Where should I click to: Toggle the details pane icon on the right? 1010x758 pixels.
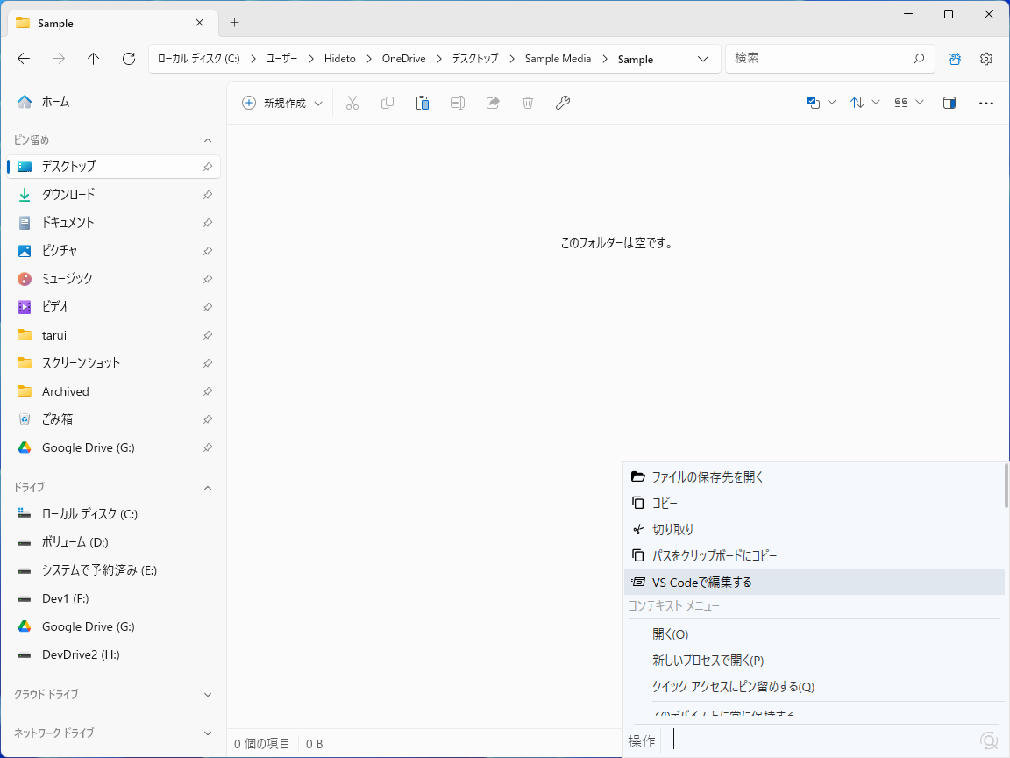[x=949, y=103]
